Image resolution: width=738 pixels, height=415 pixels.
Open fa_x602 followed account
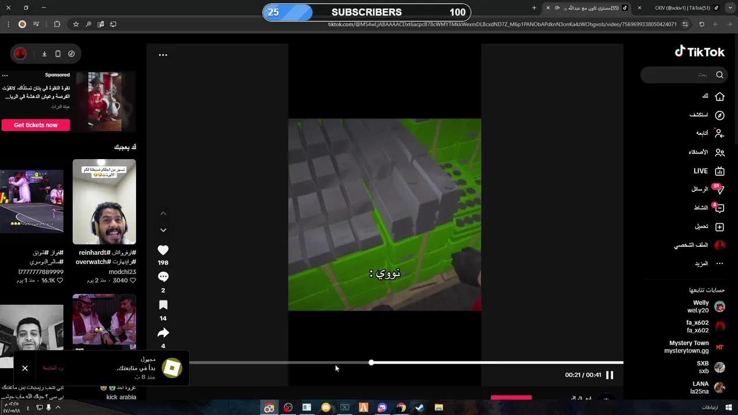click(705, 327)
